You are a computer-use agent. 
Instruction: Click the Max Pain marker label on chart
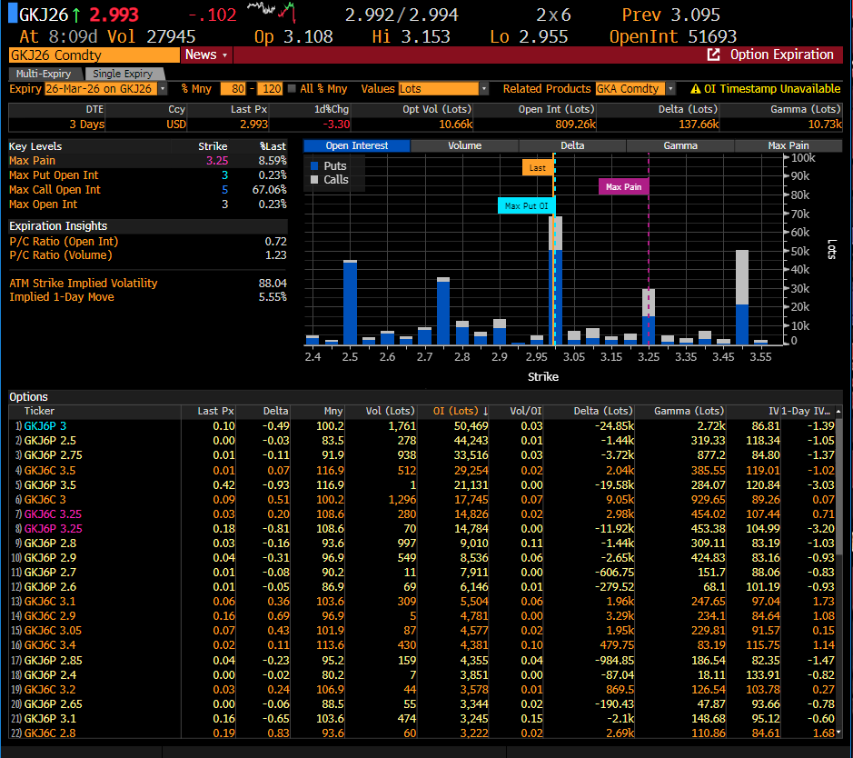click(623, 186)
